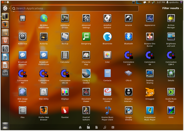Launch Commodore Plus/4 emulator
This screenshot has width=184, height=131.
click(x=44, y=73)
